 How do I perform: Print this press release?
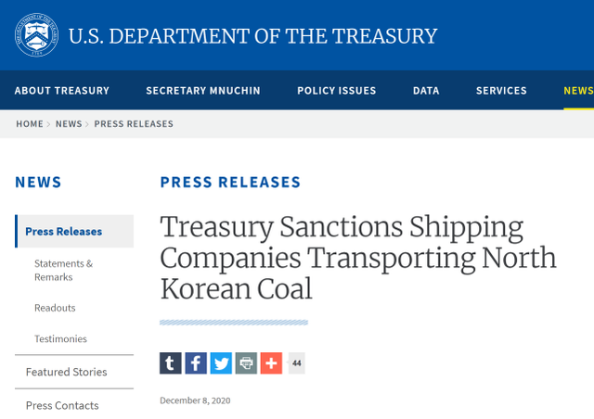click(246, 363)
